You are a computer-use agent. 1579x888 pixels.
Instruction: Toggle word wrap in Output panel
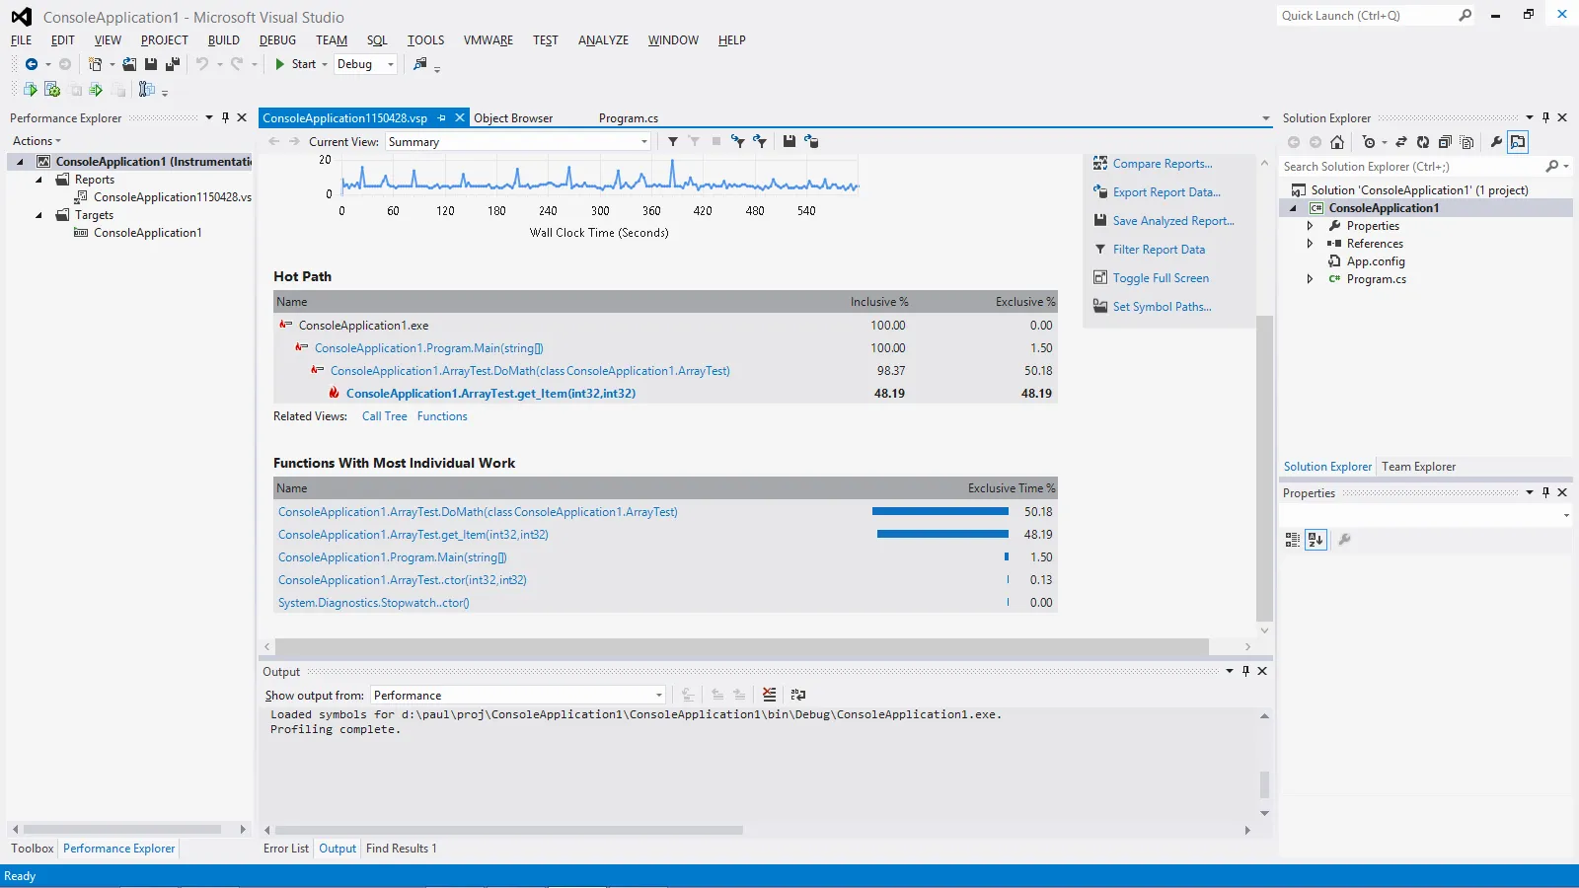click(798, 695)
